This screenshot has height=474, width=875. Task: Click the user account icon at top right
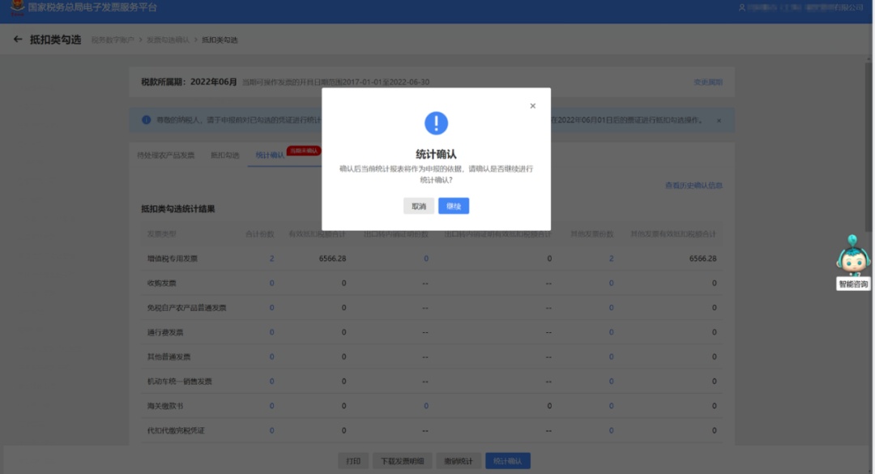point(741,7)
